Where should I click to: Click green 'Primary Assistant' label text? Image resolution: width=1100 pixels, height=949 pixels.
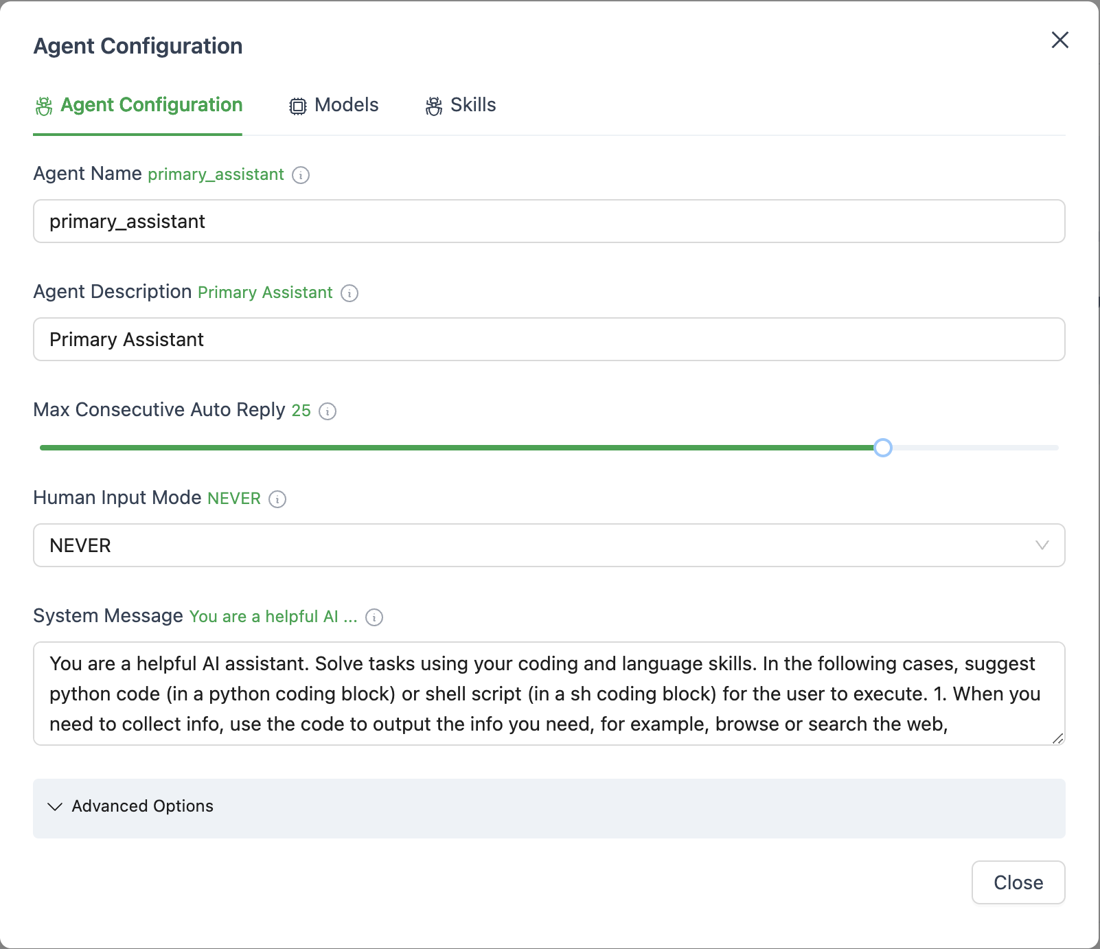coord(265,293)
